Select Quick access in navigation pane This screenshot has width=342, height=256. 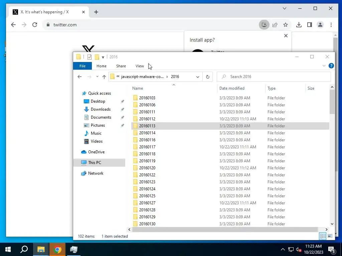[x=100, y=93]
